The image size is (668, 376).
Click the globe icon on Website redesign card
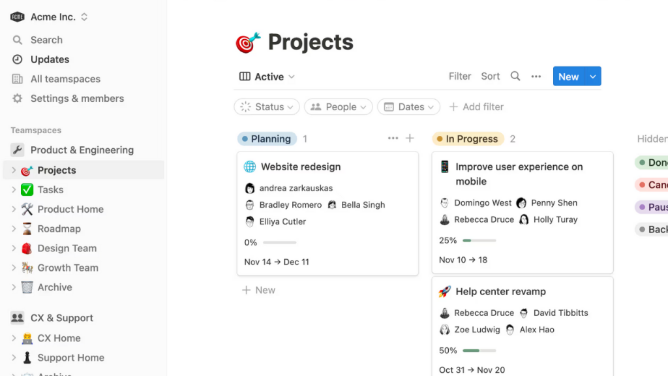click(x=250, y=166)
